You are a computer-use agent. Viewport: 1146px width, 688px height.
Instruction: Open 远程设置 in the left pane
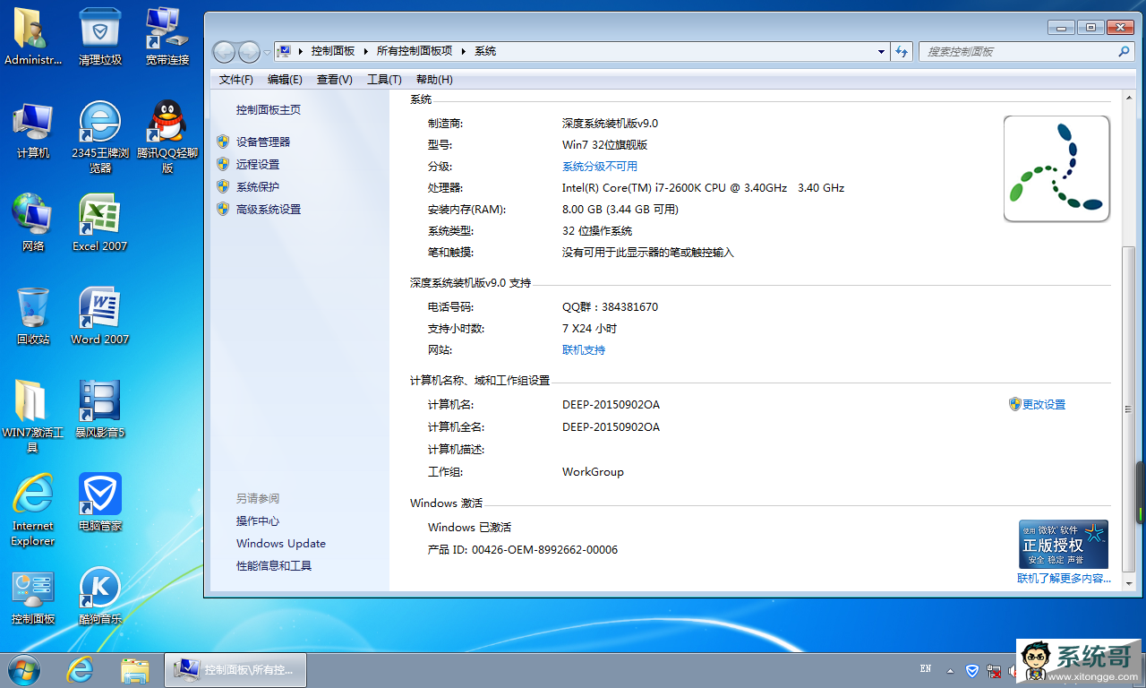pos(258,164)
